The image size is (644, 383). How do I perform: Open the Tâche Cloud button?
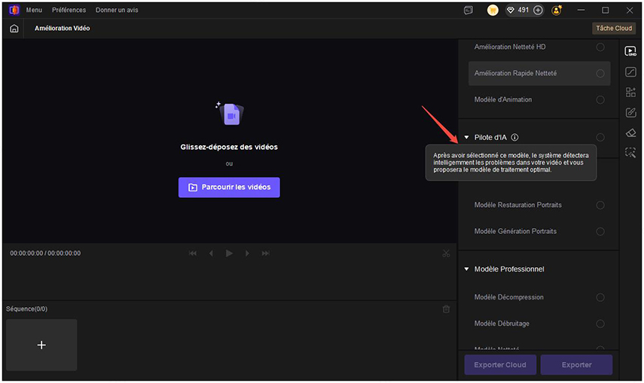coord(613,29)
